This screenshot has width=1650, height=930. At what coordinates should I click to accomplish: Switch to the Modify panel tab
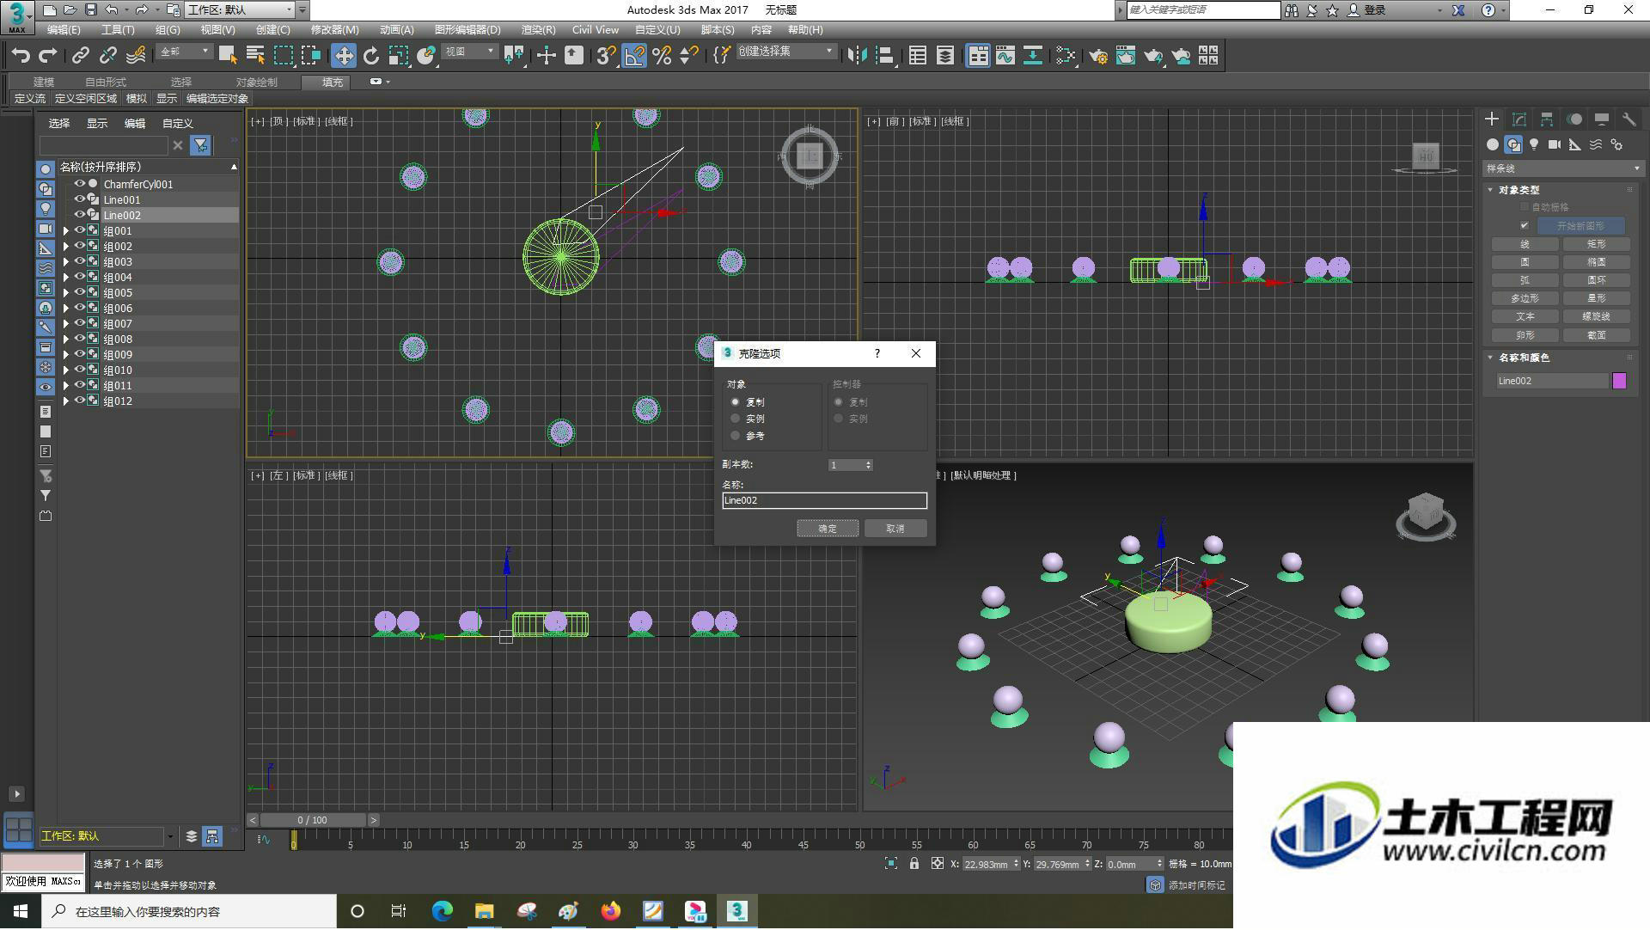click(1519, 119)
